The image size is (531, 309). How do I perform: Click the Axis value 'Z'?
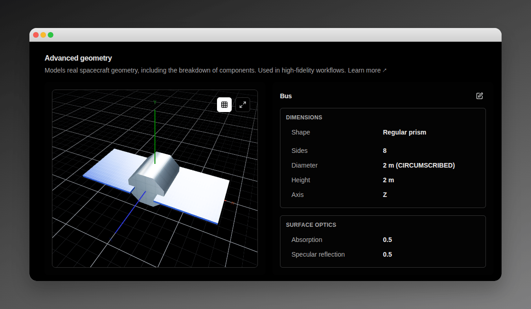point(385,195)
